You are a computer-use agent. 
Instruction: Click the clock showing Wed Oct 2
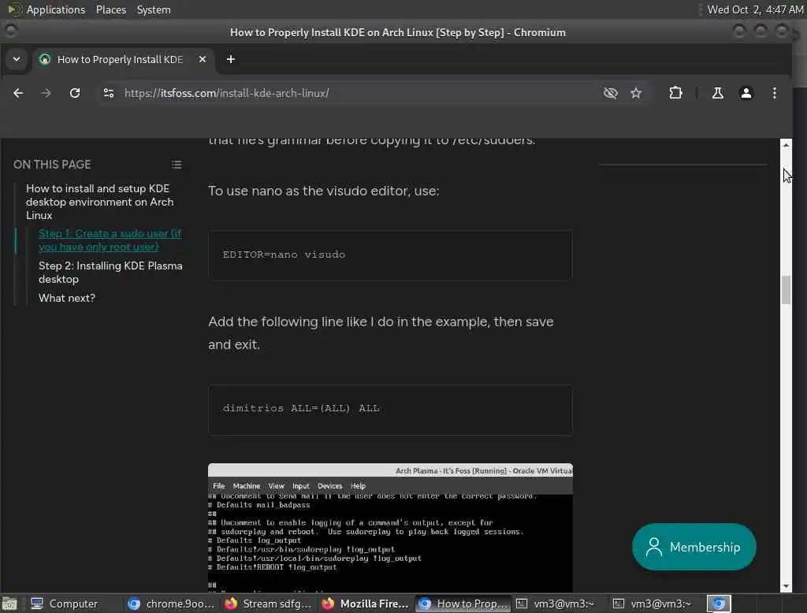[755, 9]
